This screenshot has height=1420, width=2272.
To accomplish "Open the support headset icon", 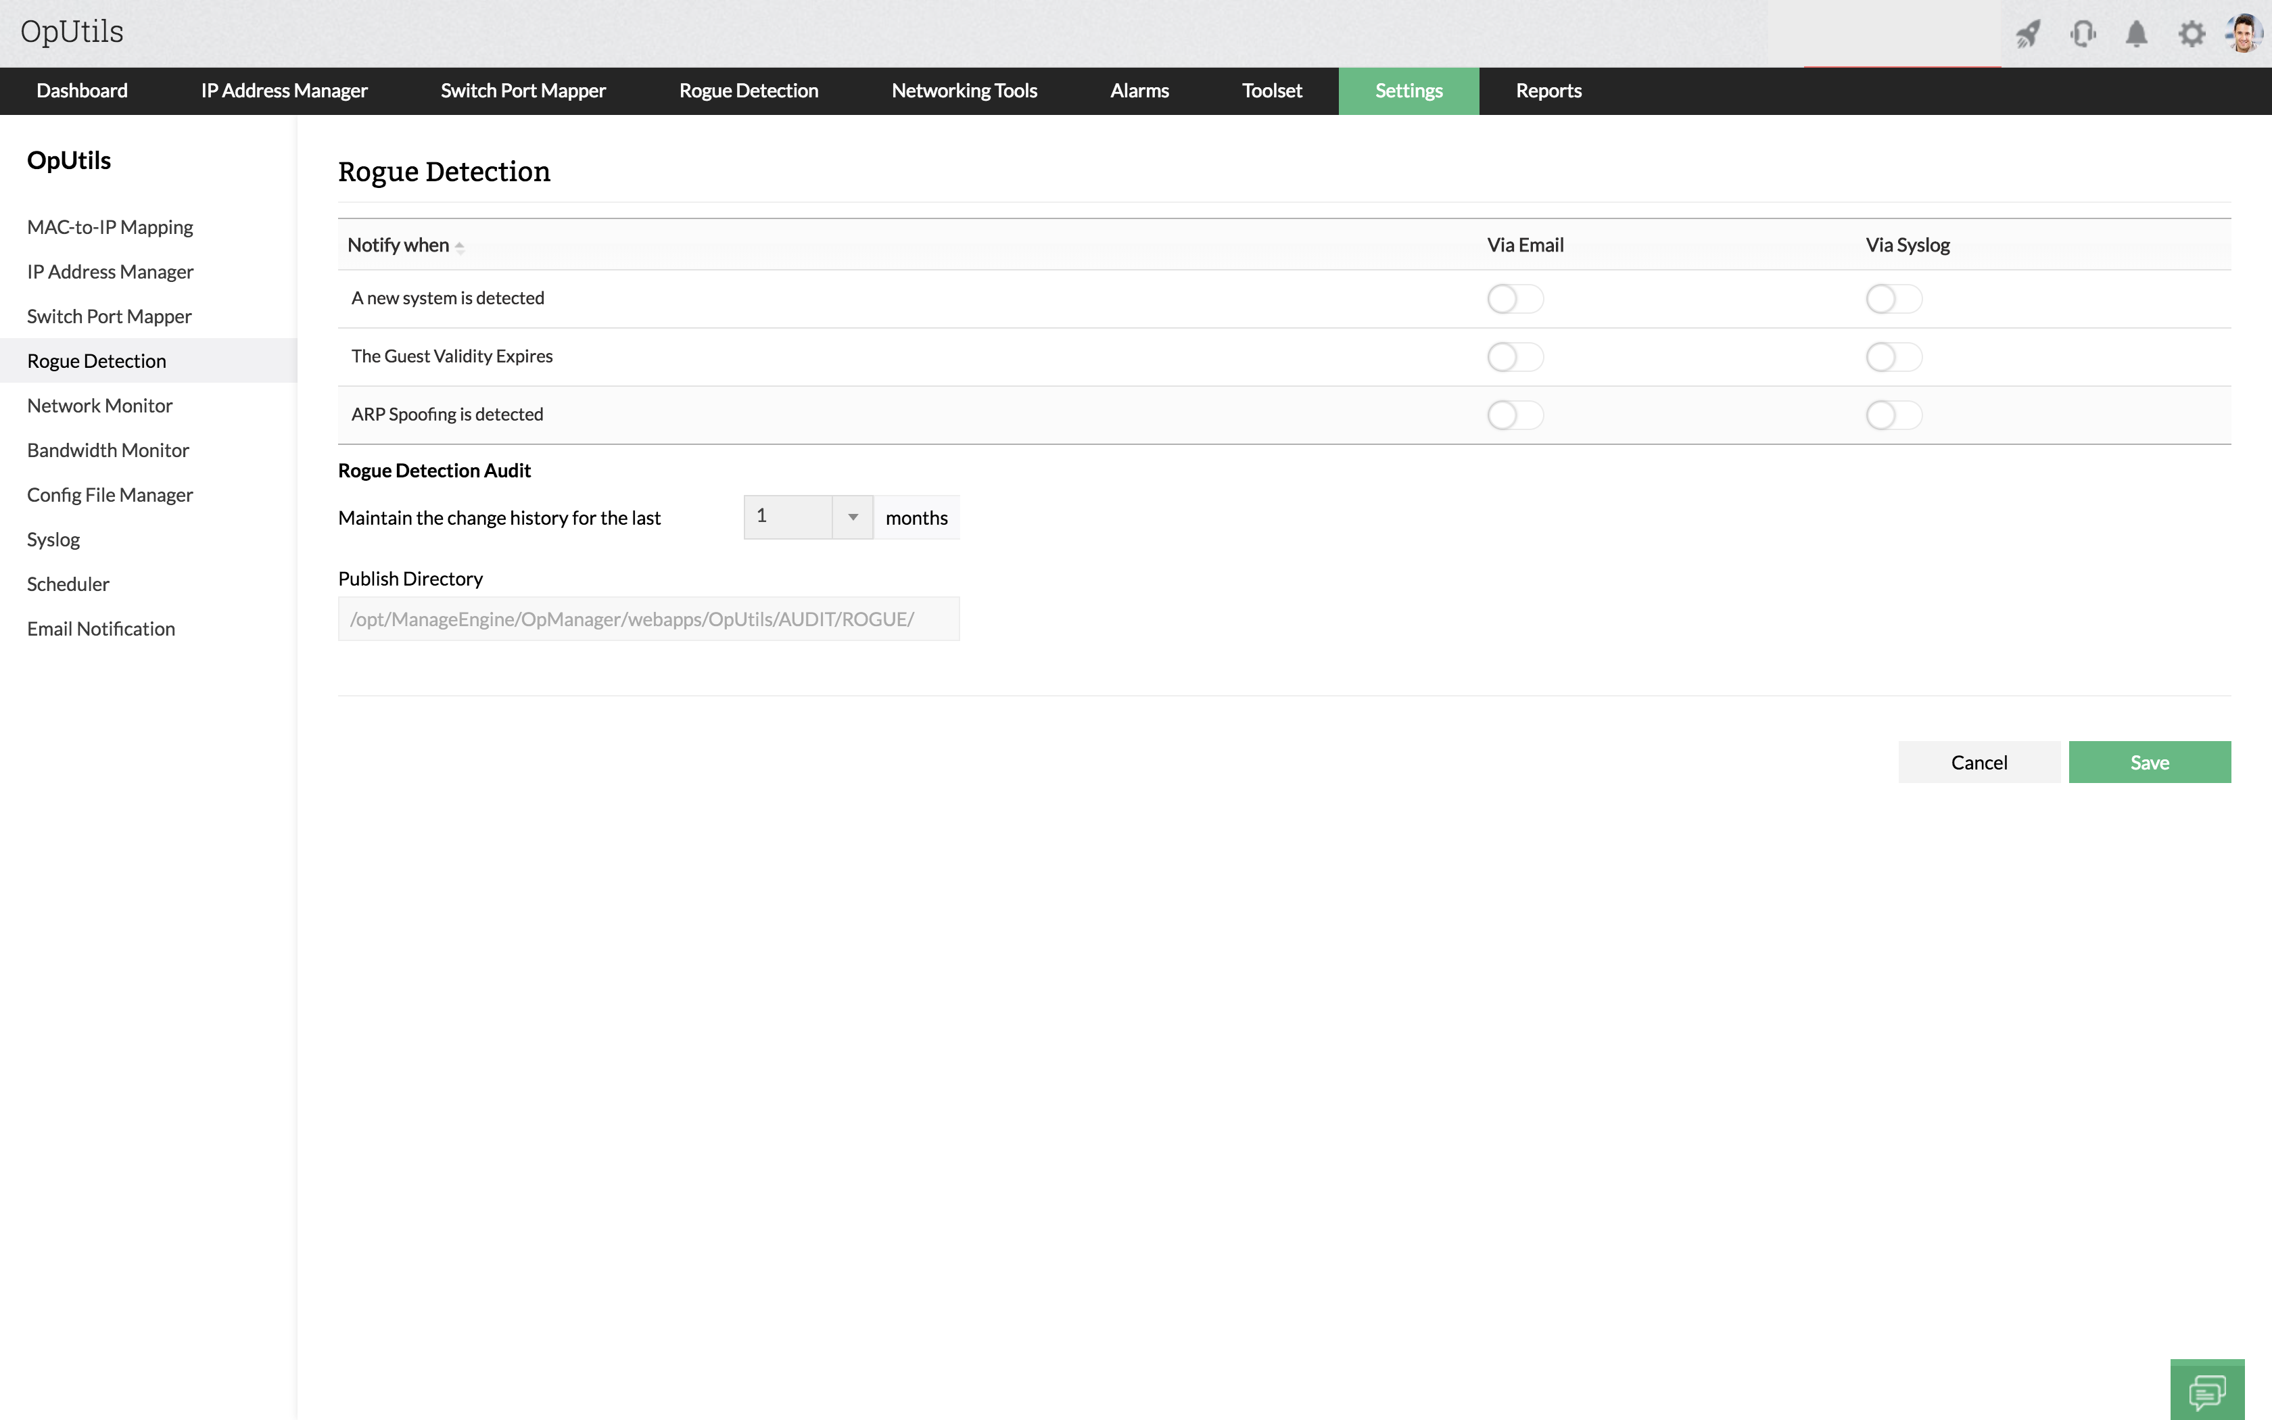I will [x=2083, y=34].
